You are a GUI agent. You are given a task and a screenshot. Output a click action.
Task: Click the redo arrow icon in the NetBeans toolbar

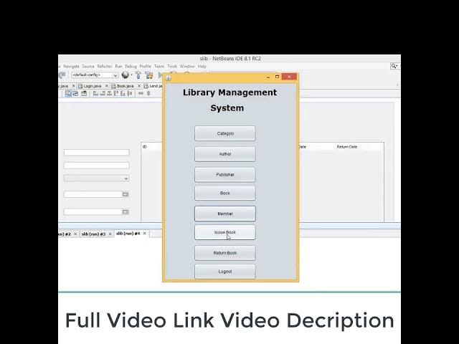click(62, 75)
